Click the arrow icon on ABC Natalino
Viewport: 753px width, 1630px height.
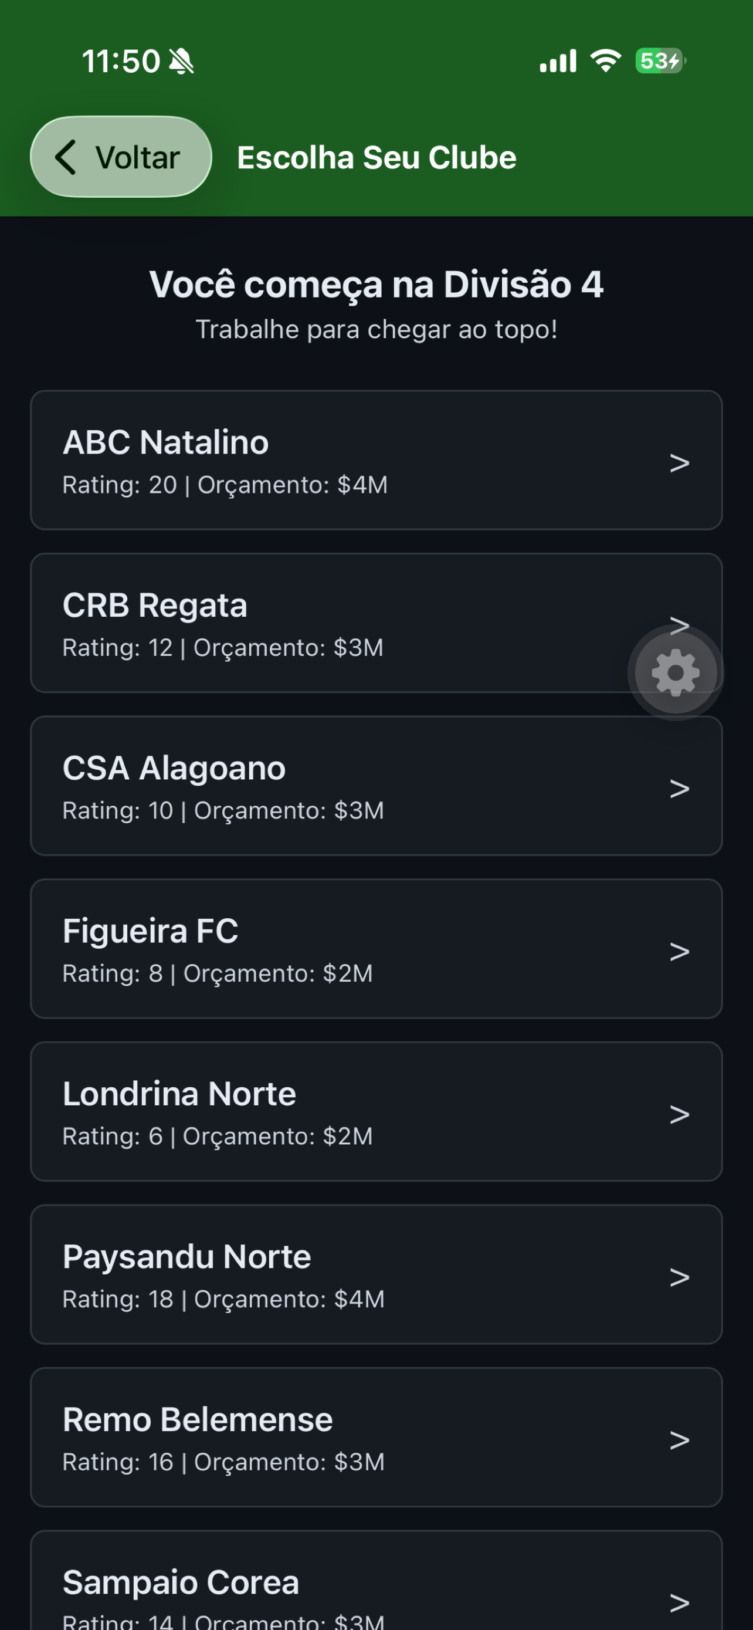679,463
